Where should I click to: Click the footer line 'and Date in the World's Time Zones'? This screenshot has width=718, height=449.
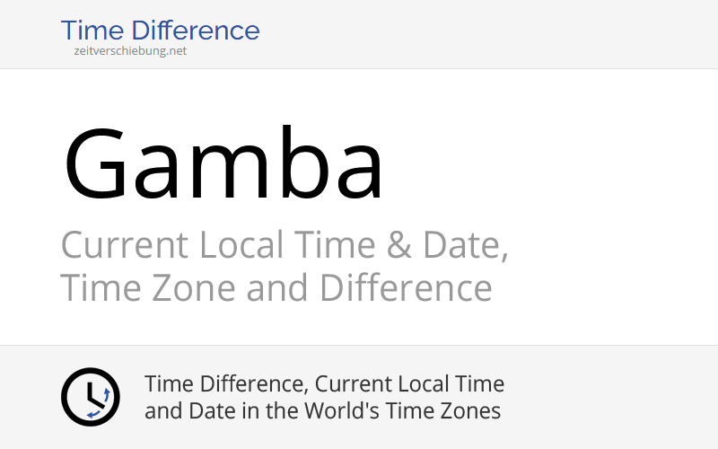(x=322, y=411)
